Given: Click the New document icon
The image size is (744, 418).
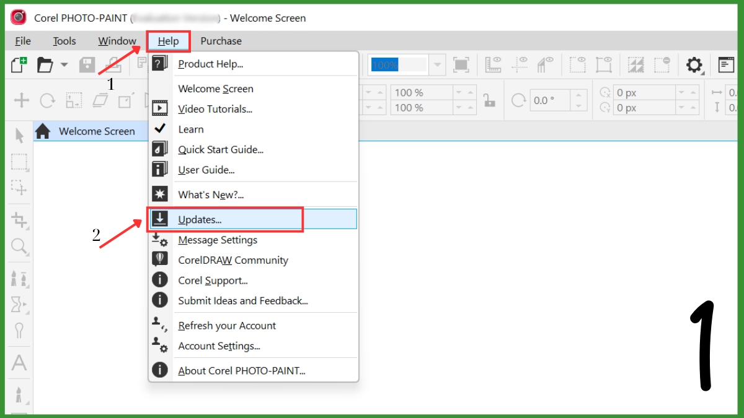Looking at the screenshot, I should point(19,64).
